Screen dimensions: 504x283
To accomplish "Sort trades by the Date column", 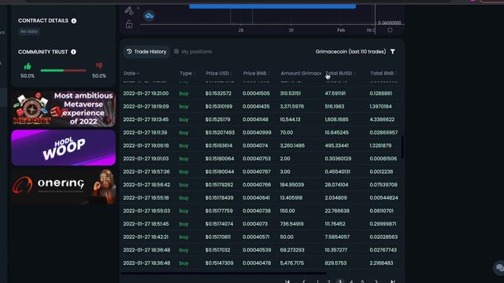I will click(x=132, y=73).
